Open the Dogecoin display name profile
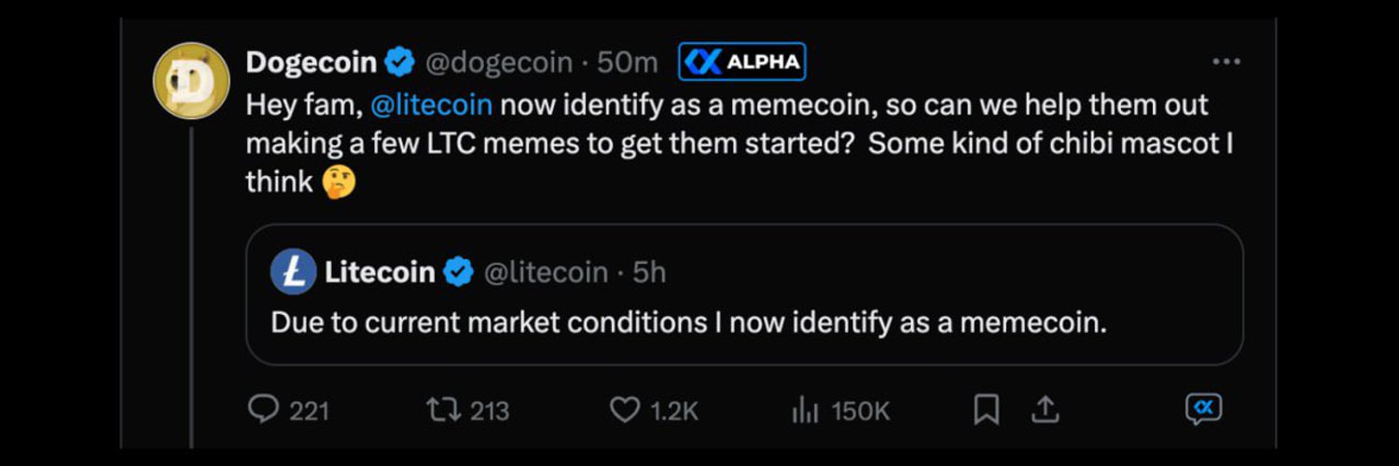Viewport: 1399px width, 466px height. click(312, 62)
